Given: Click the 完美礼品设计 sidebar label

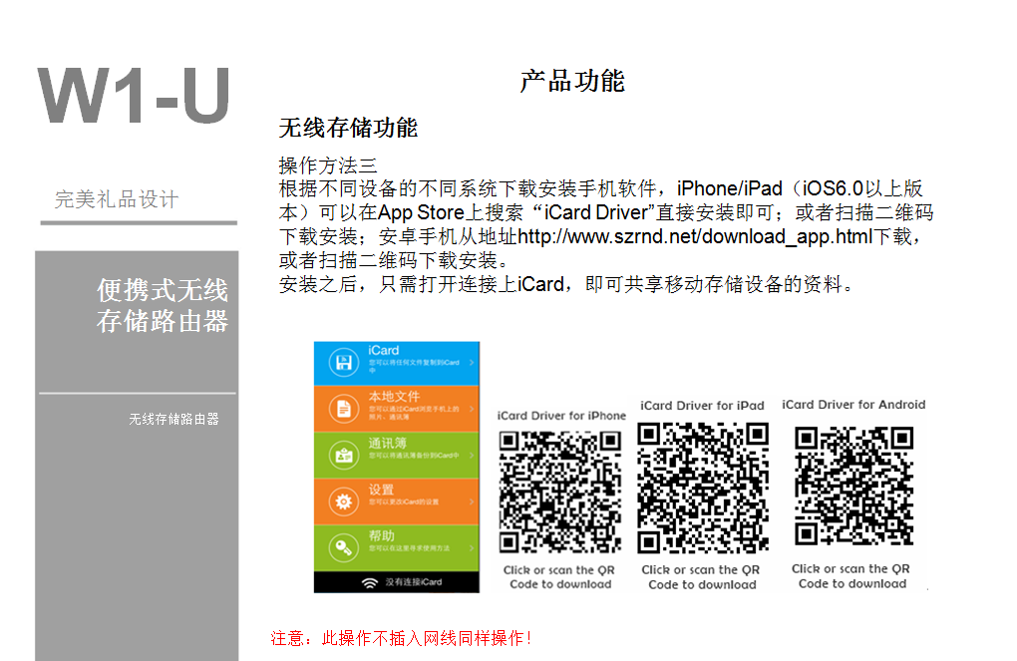Looking at the screenshot, I should pos(117,199).
